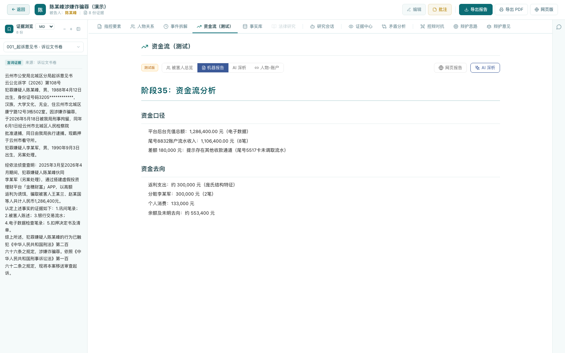Click the 资金去向 section heading
565x353 pixels.
pyautogui.click(x=153, y=169)
